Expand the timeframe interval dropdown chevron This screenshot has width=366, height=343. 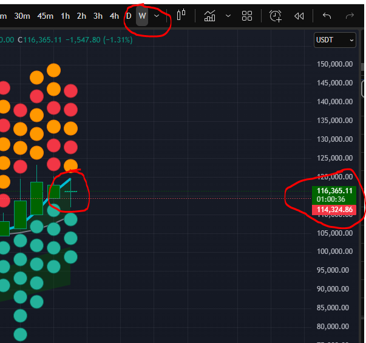tap(157, 16)
